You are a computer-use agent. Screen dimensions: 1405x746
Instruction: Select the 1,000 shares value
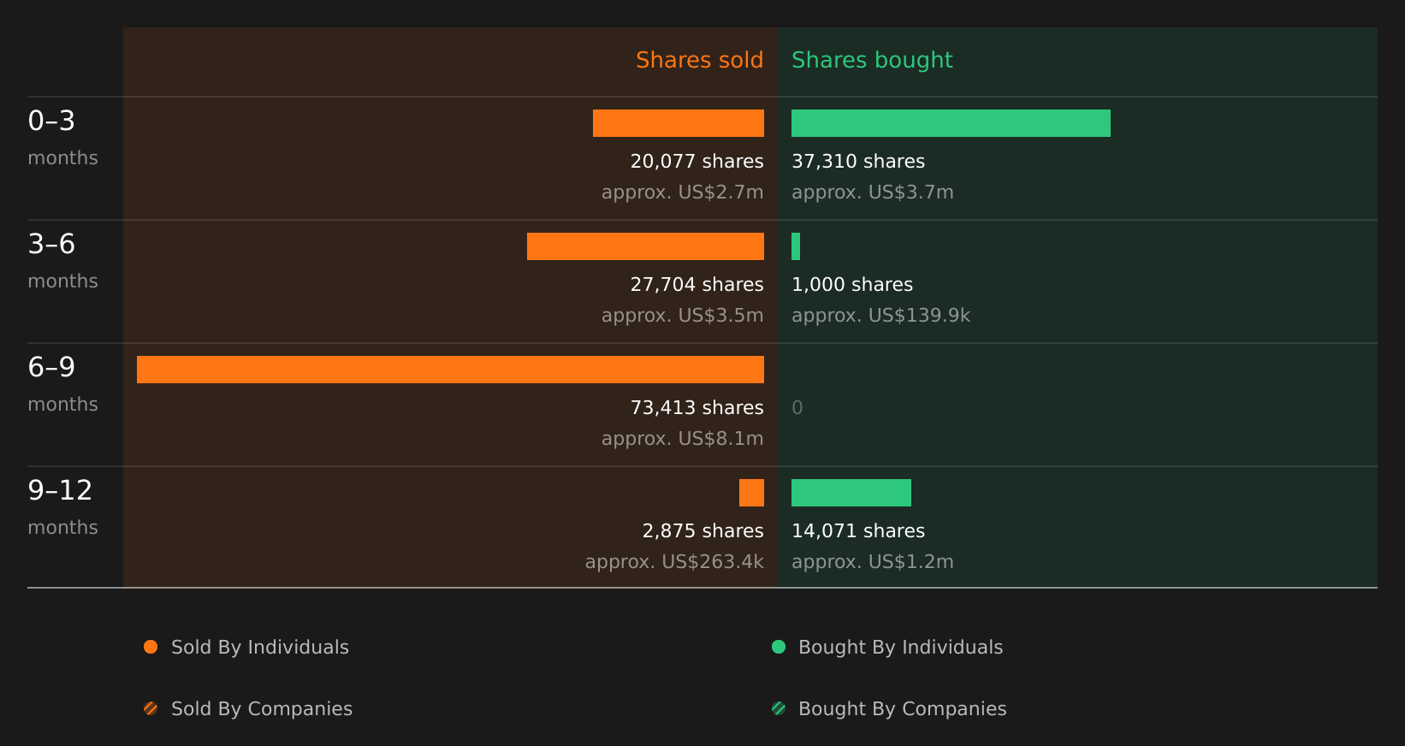pos(852,285)
